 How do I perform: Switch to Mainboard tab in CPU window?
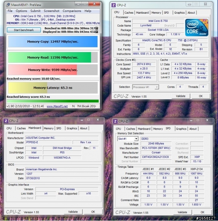pos(142,13)
